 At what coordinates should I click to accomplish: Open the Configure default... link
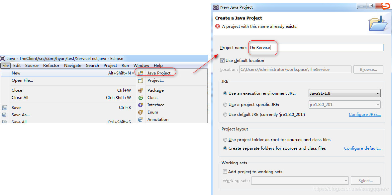362,148
